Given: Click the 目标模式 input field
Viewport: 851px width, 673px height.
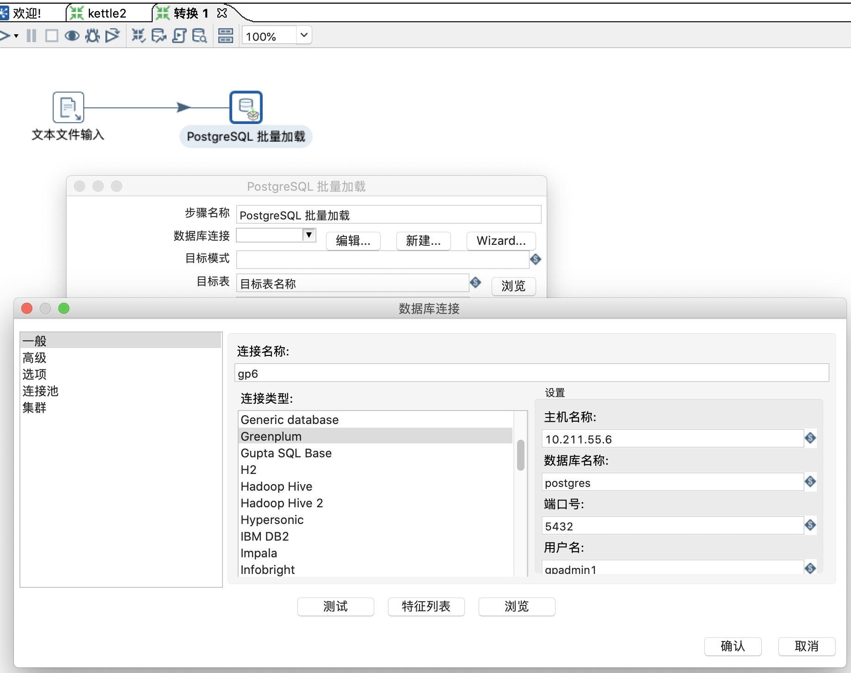Looking at the screenshot, I should coord(382,259).
